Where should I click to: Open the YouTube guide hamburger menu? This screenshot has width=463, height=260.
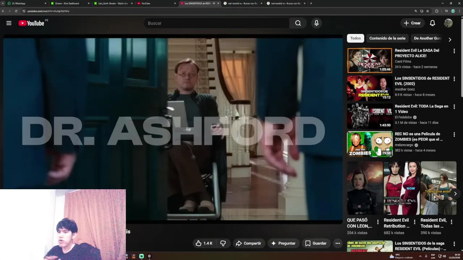tap(9, 23)
